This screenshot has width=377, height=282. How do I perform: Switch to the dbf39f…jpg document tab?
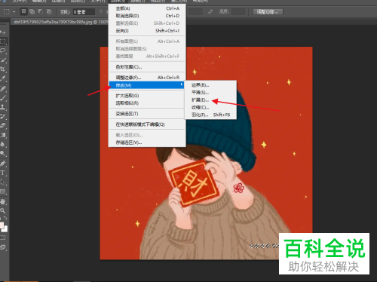click(59, 22)
